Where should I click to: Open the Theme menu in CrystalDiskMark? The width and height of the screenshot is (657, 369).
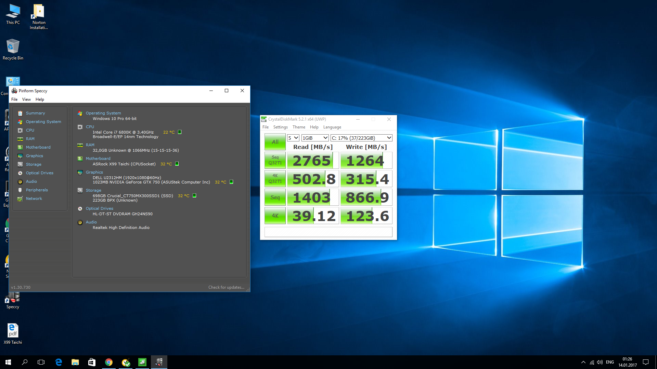(298, 127)
